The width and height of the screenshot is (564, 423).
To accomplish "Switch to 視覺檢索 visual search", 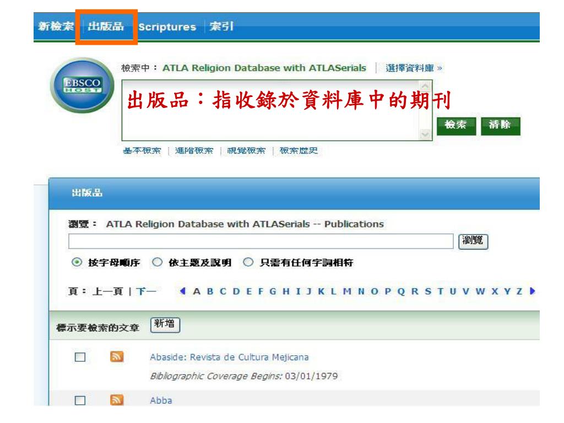I will coord(246,151).
